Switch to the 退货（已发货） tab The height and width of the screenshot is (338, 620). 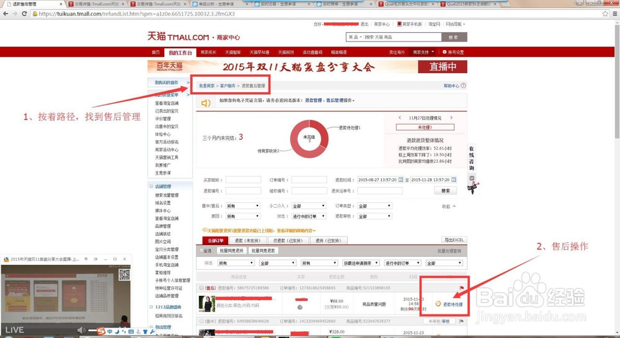(x=328, y=240)
